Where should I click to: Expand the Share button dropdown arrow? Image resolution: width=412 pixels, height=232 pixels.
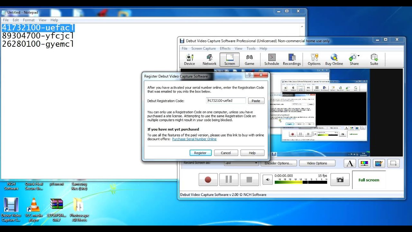pyautogui.click(x=358, y=56)
